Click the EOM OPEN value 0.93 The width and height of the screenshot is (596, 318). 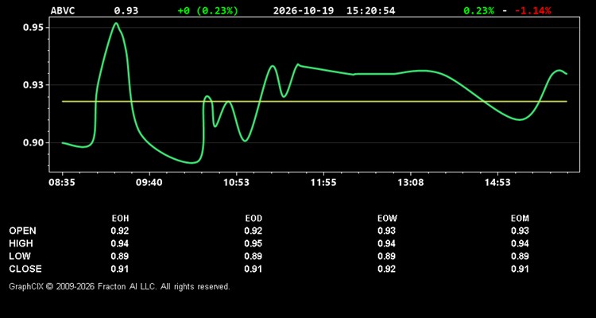pyautogui.click(x=520, y=231)
